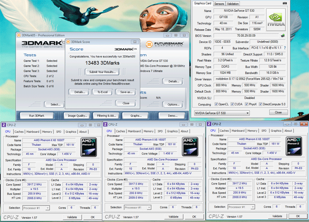This screenshot has height=222, width=309.
Task: Open the Mainboard tab in middle CPU-Z
Action: point(134,131)
